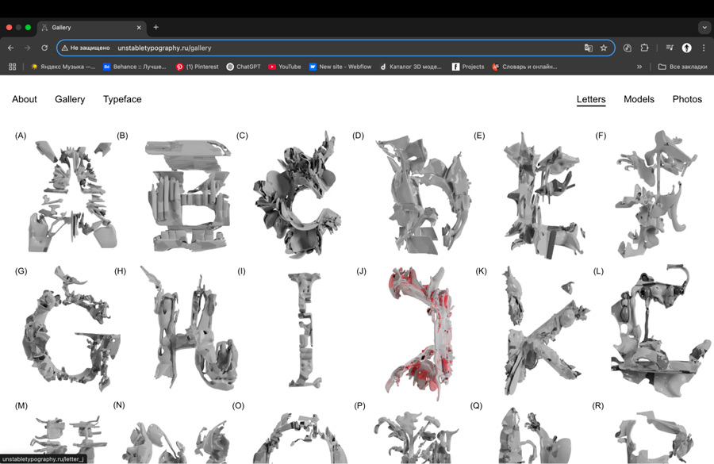Open the New site - Webflow bookmark
This screenshot has width=714, height=464.
point(340,67)
